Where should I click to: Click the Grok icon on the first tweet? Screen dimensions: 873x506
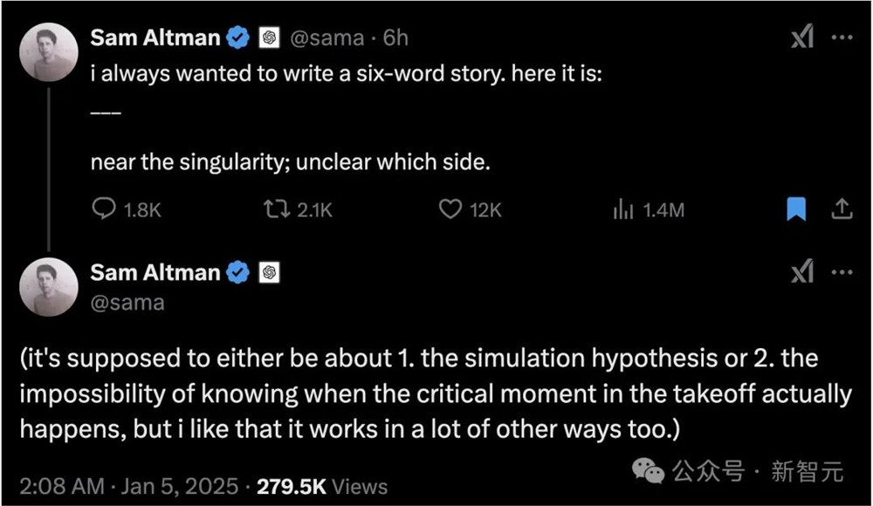coord(801,38)
